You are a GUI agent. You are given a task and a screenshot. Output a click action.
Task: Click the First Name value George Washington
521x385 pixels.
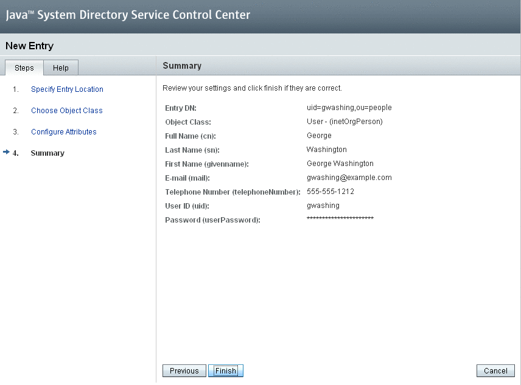(340, 163)
